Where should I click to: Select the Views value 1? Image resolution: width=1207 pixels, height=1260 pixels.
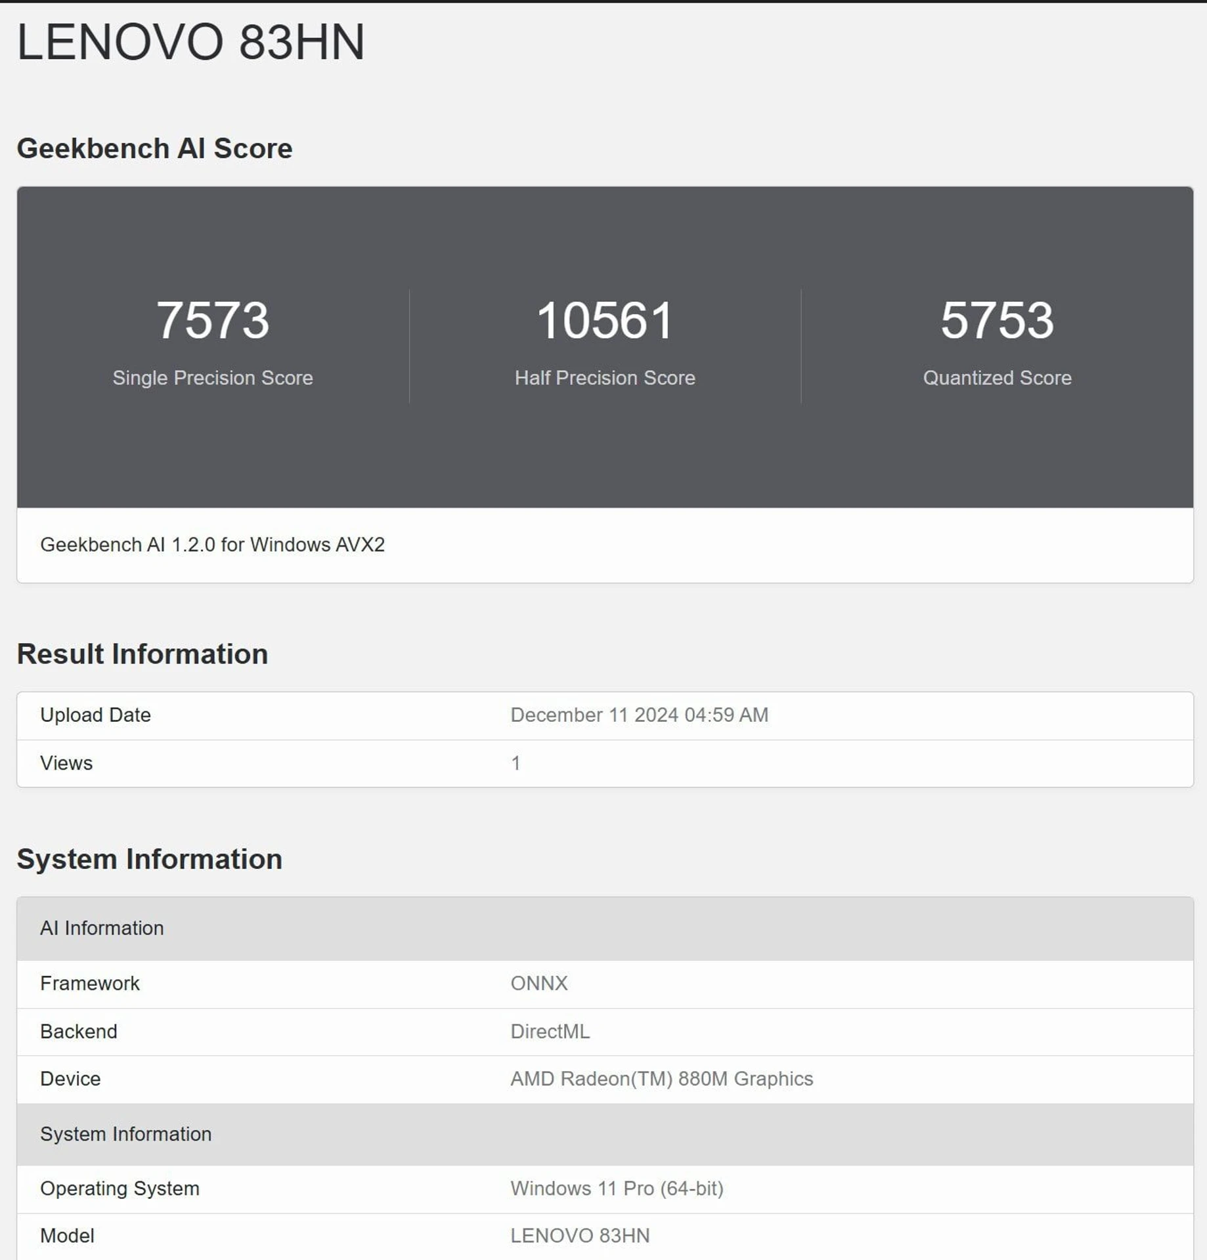point(516,763)
